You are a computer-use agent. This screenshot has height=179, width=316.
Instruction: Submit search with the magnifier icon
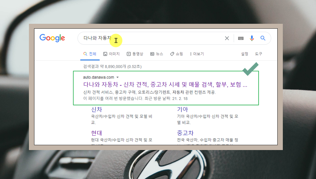pyautogui.click(x=263, y=38)
